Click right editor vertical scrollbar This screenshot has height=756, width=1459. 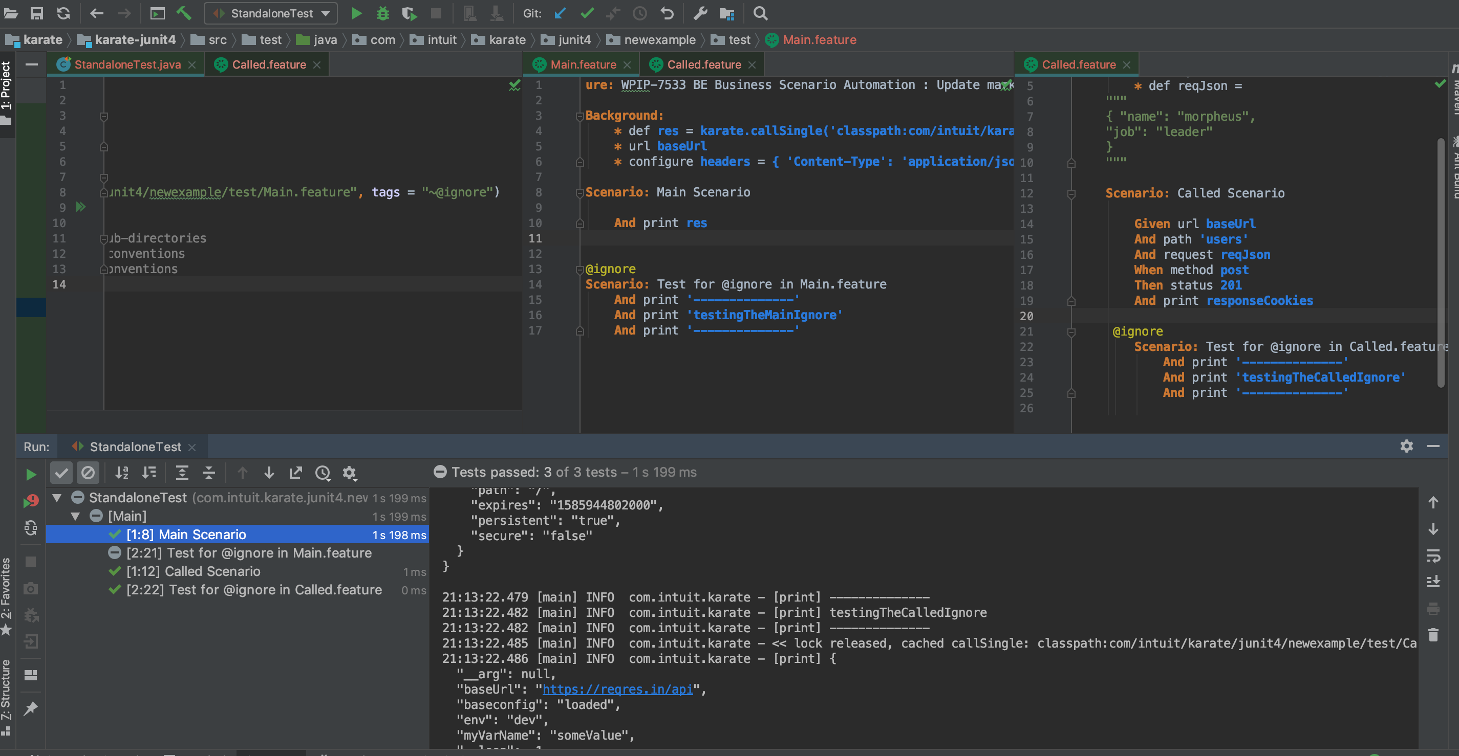(x=1440, y=263)
